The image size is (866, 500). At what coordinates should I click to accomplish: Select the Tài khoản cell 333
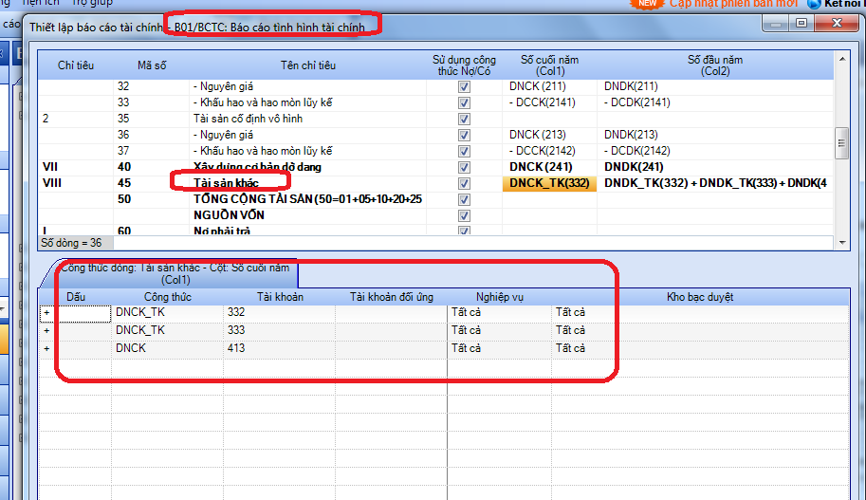280,330
